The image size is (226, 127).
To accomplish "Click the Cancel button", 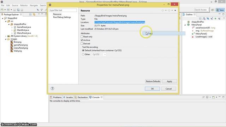I will (x=168, y=89).
